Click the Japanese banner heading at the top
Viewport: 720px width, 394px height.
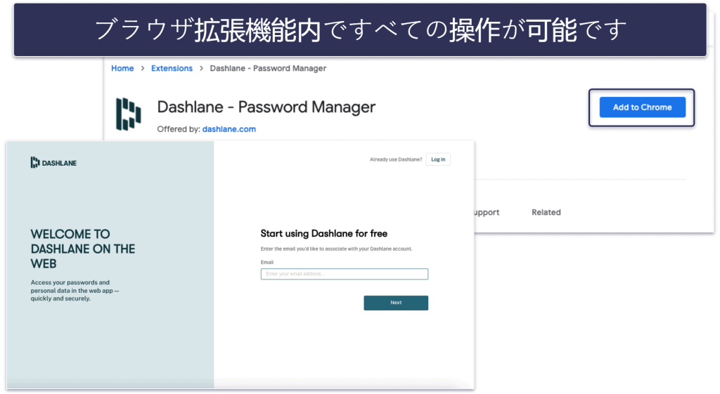pos(360,29)
